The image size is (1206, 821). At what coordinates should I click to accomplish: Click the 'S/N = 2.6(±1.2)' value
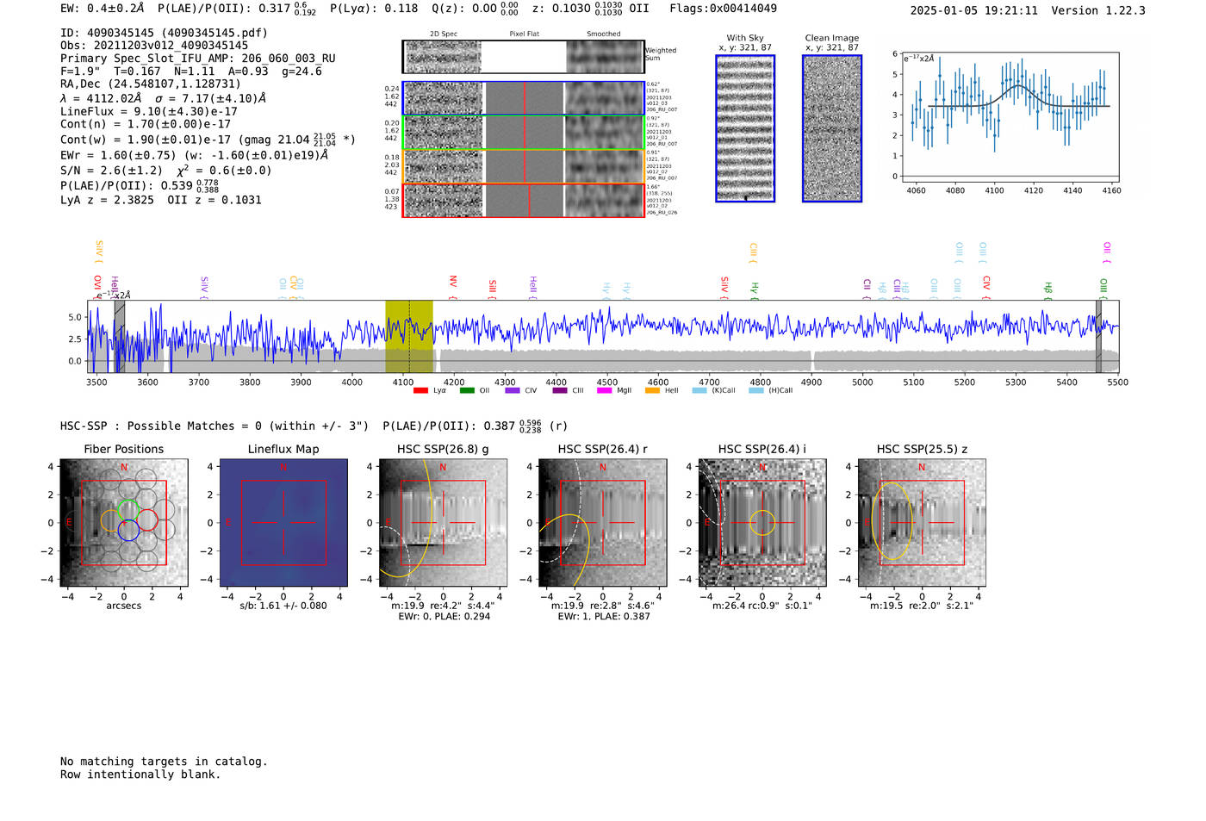click(111, 171)
